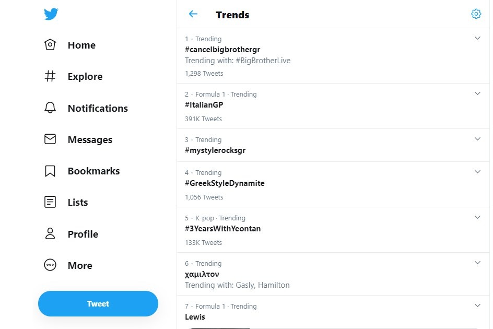The width and height of the screenshot is (493, 329).
Task: Open chevron menu beside #mystylerocksgr
Action: tap(477, 139)
